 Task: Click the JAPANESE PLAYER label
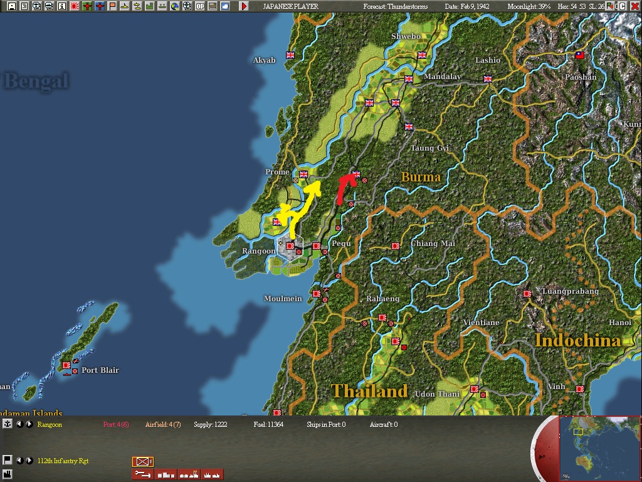click(291, 6)
